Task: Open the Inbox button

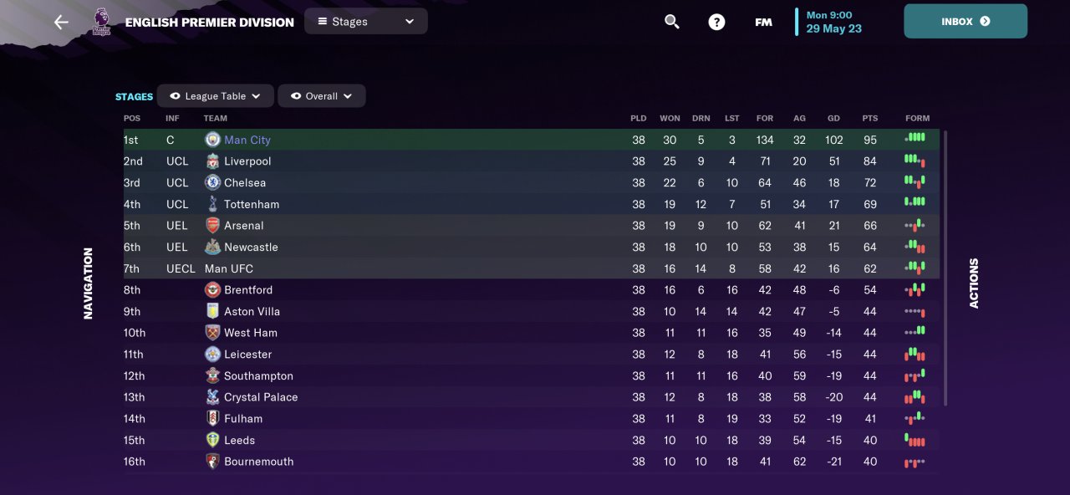Action: [965, 22]
